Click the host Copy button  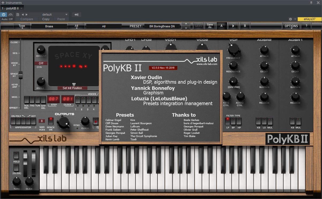pyautogui.click(x=46, y=19)
